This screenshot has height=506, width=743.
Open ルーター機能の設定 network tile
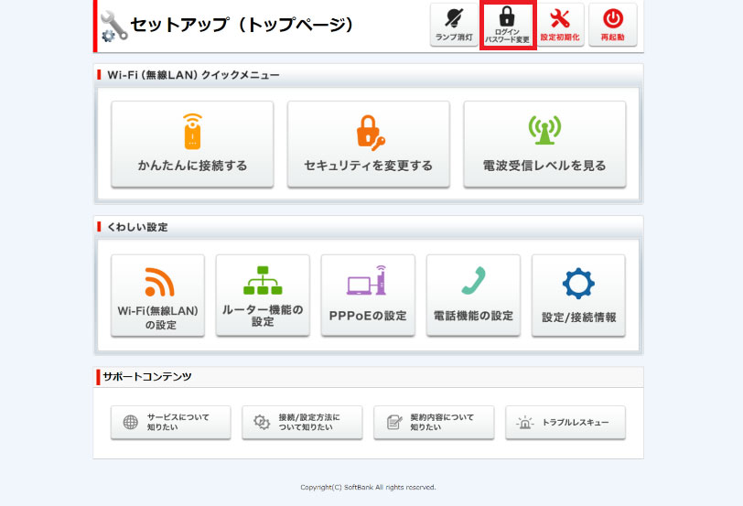pos(263,295)
